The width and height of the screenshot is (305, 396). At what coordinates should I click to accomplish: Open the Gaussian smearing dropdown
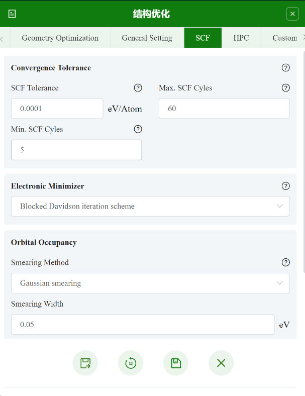[x=150, y=283]
